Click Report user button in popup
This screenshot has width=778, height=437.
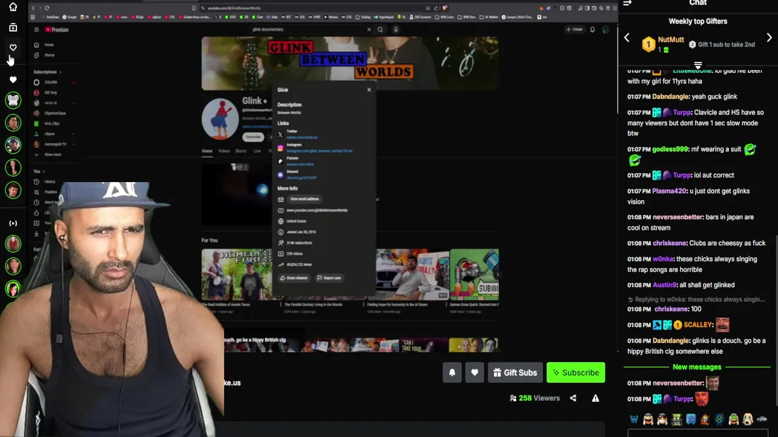329,278
